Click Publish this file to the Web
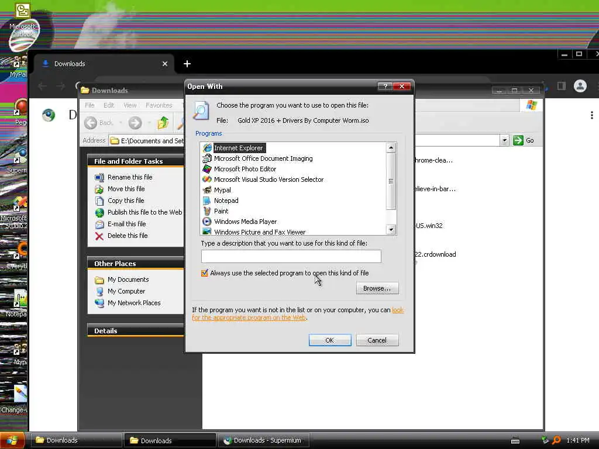This screenshot has height=449, width=599. 145,212
